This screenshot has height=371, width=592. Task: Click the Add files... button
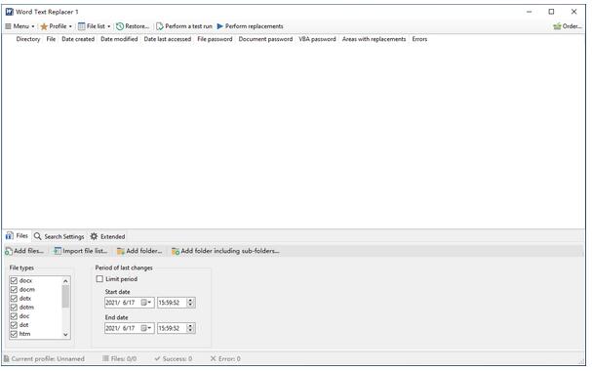click(x=24, y=251)
